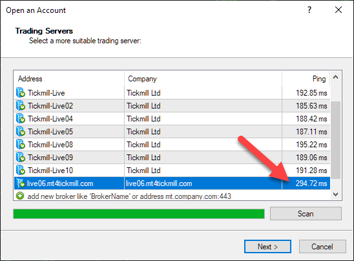Proceed with the Next button
This screenshot has height=261, width=354.
(x=267, y=246)
